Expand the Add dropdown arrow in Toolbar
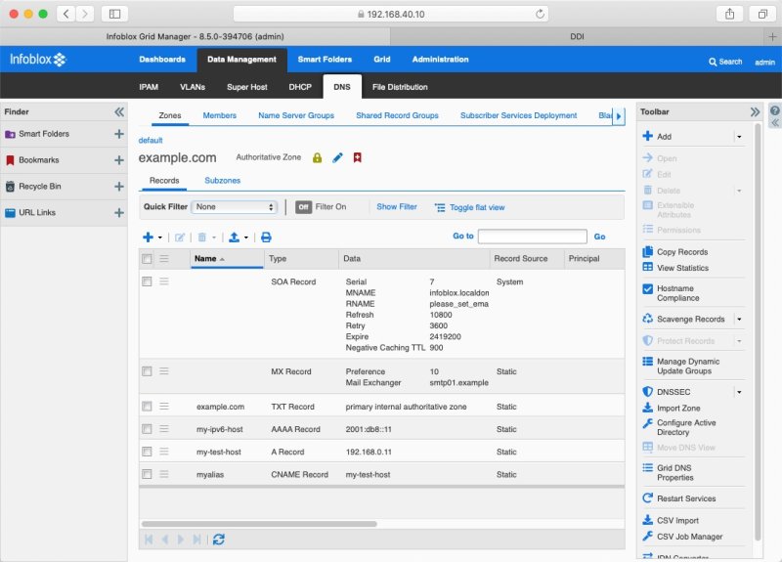The height and width of the screenshot is (562, 782). [x=739, y=137]
